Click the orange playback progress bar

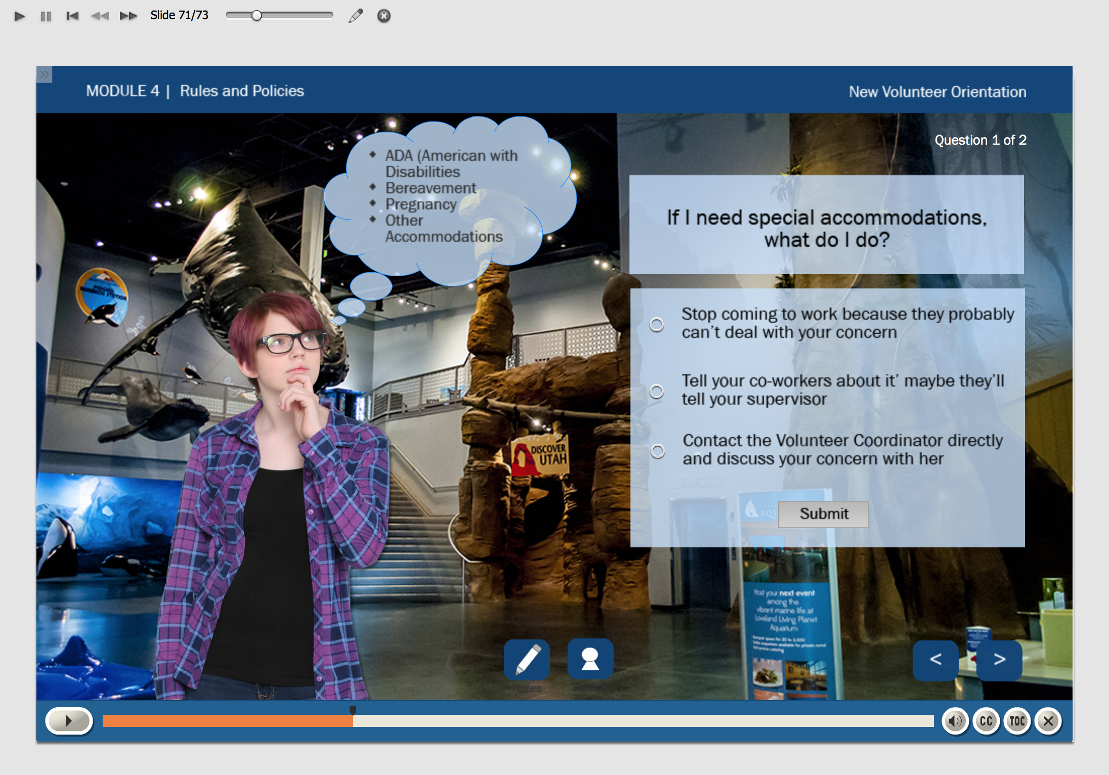[228, 721]
